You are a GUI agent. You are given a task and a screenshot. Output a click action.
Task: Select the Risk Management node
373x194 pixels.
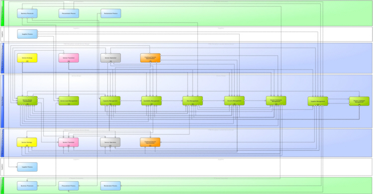coord(192,100)
